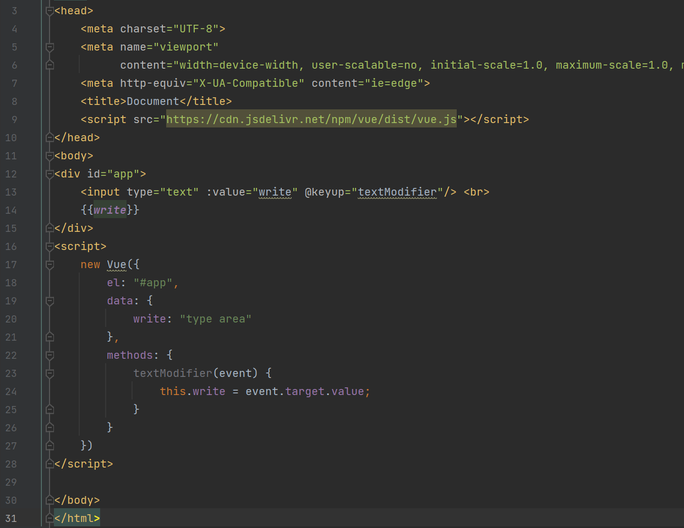Click the content="ie=edge" attribute on line 7
This screenshot has height=528, width=684.
368,84
